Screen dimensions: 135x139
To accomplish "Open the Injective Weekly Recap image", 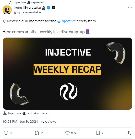I will pyautogui.click(x=67, y=74).
